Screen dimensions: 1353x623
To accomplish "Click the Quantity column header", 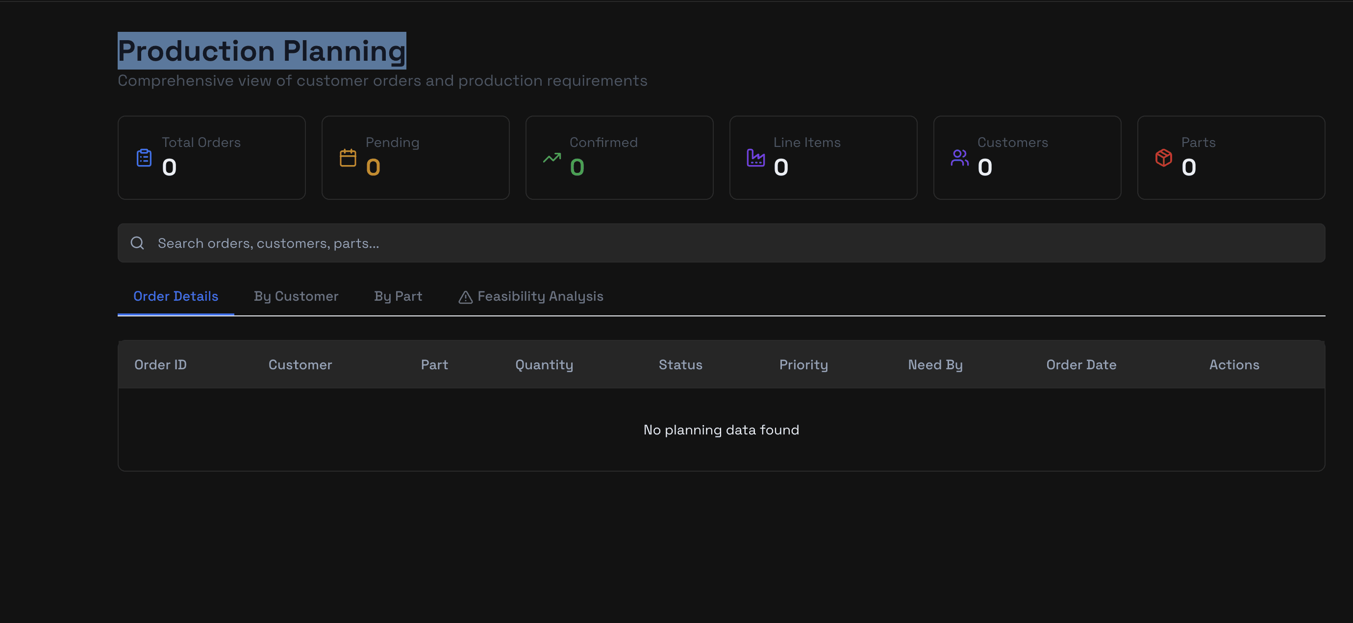I will pyautogui.click(x=544, y=365).
